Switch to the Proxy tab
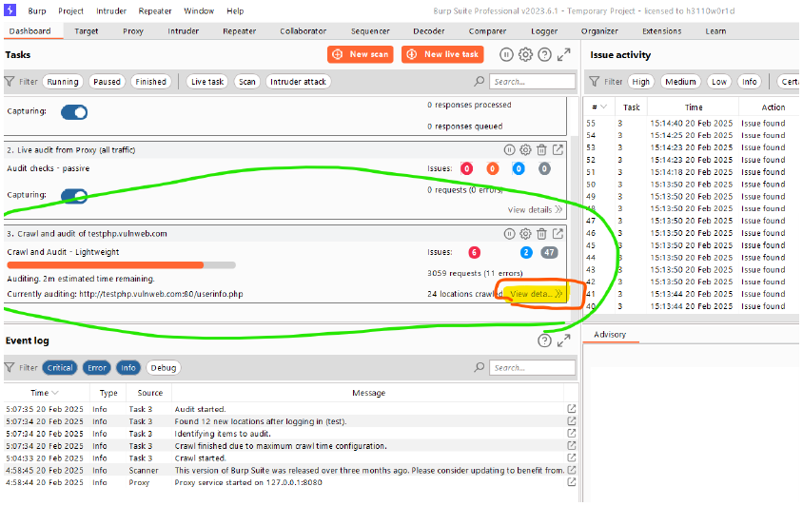 point(132,31)
